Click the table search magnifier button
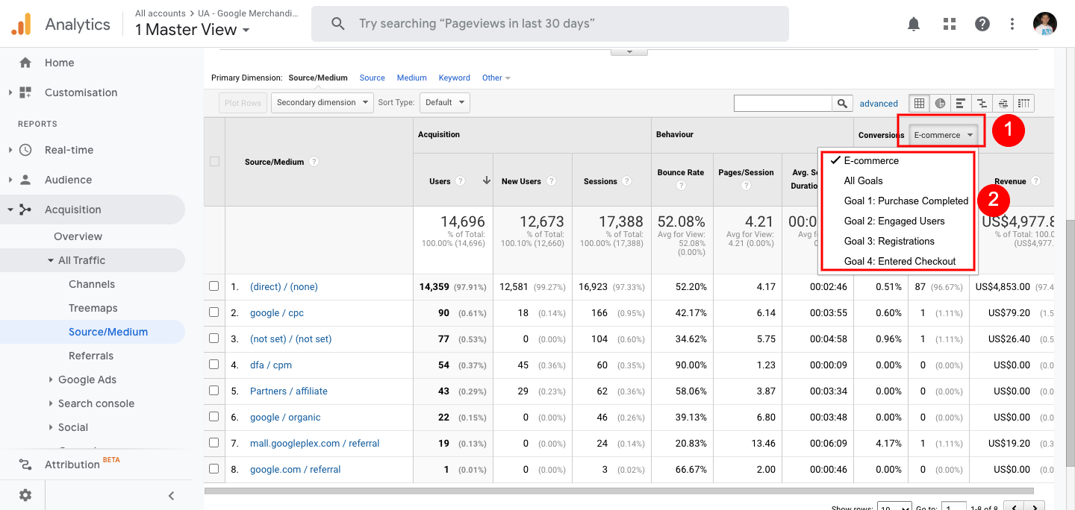 click(x=843, y=104)
